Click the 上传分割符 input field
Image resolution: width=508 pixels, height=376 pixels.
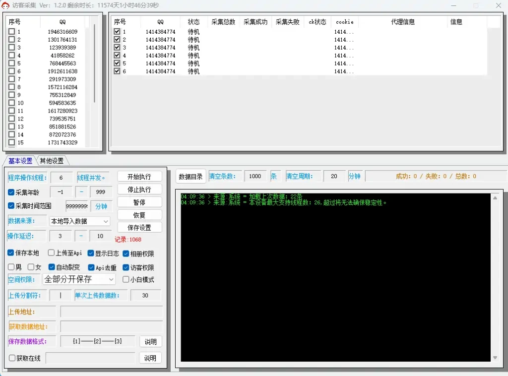tap(60, 295)
